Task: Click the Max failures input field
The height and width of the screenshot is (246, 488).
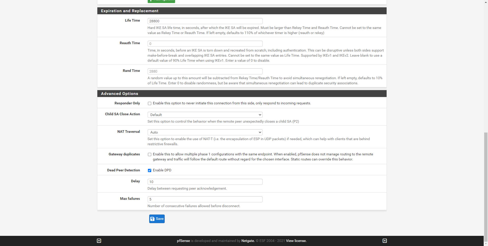Action: pos(205,199)
